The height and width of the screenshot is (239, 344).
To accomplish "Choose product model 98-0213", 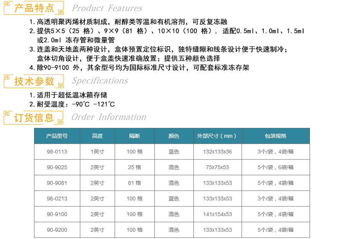I will coord(57,199).
